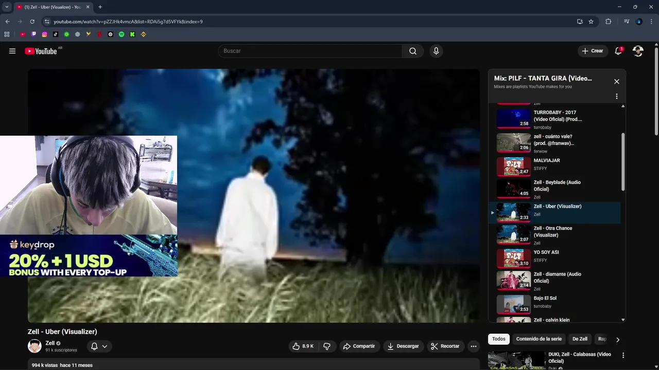Reload the page
The height and width of the screenshot is (370, 659).
(32, 22)
